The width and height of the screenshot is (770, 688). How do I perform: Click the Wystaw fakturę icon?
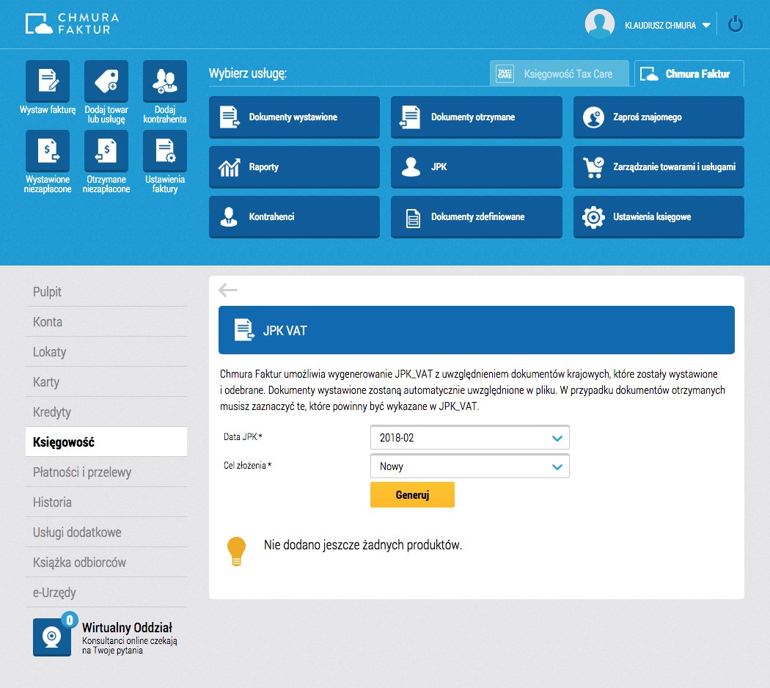tap(48, 81)
